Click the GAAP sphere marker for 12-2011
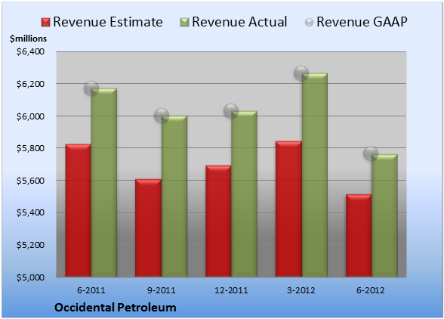The width and height of the screenshot is (444, 319). 231,111
